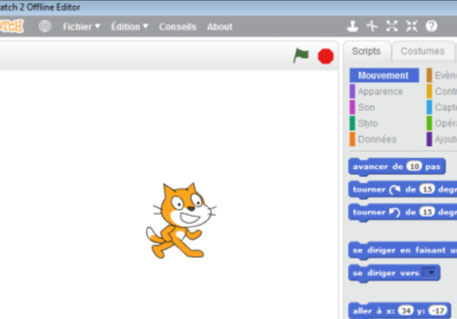The image size is (457, 319).
Task: Select the Delete scissors tool
Action: [x=372, y=26]
